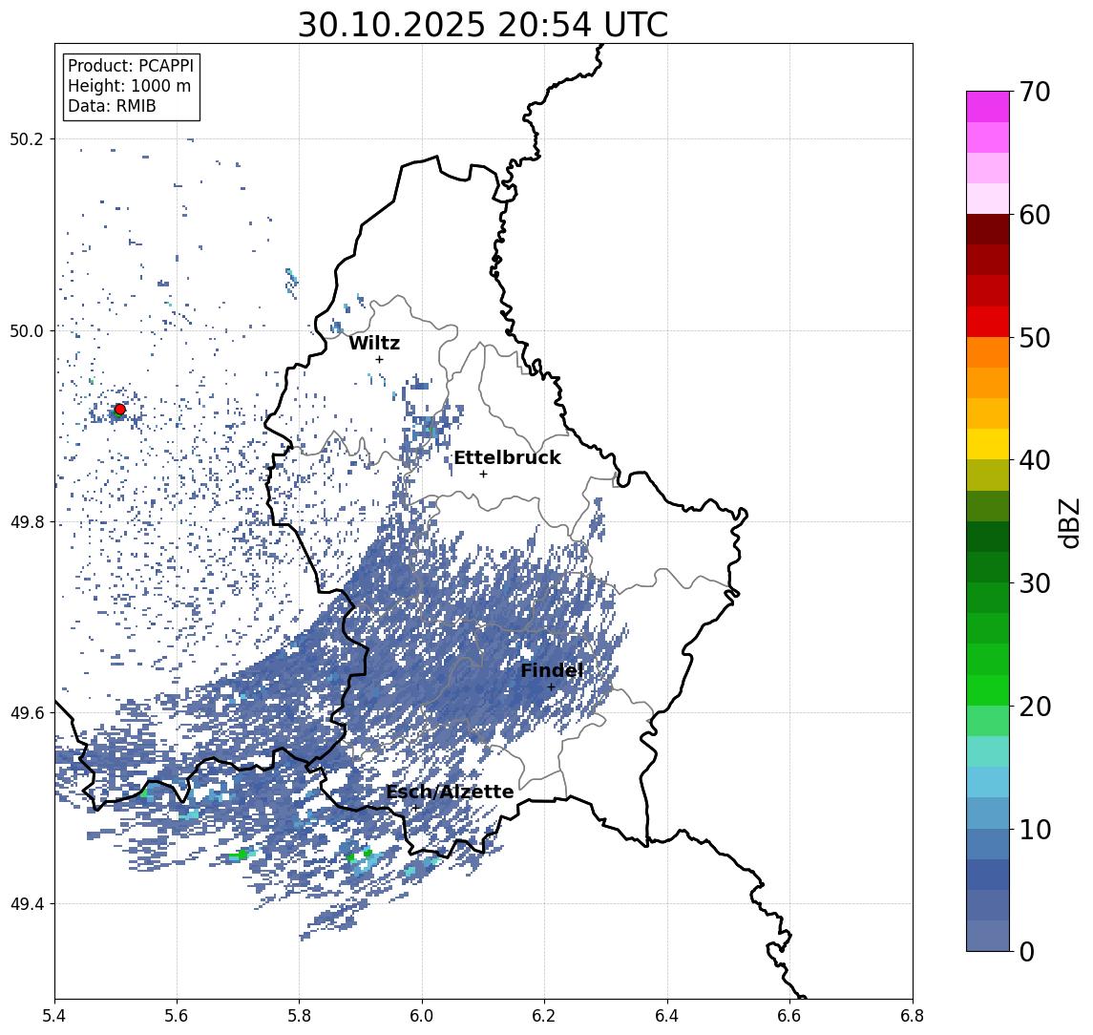Viewport: 1093px width, 1035px height.
Task: Click the pale pink colorbar segment just above 60
Action: (x=988, y=199)
